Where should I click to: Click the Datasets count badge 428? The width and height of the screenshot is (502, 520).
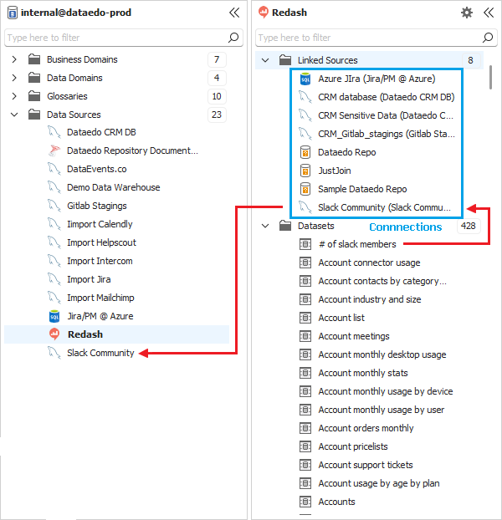pyautogui.click(x=469, y=227)
